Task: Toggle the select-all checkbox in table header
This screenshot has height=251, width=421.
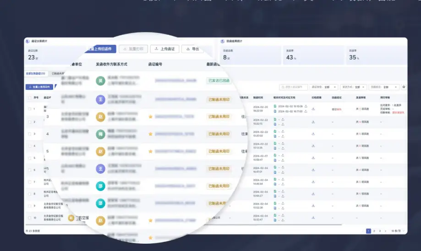Action: click(x=29, y=98)
